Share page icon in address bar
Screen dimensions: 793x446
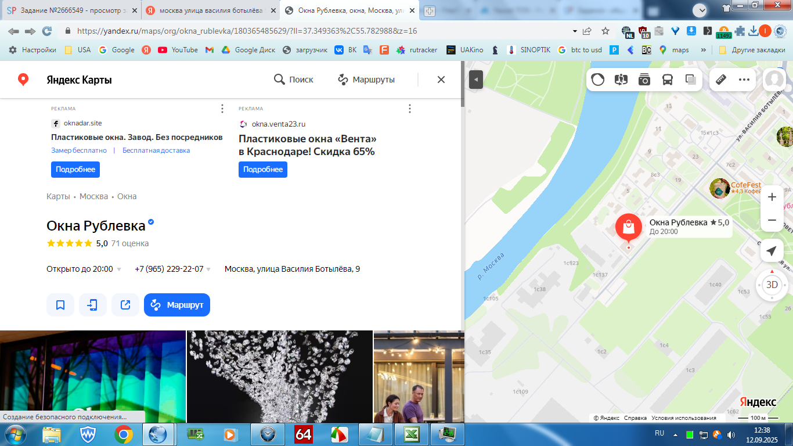click(587, 31)
